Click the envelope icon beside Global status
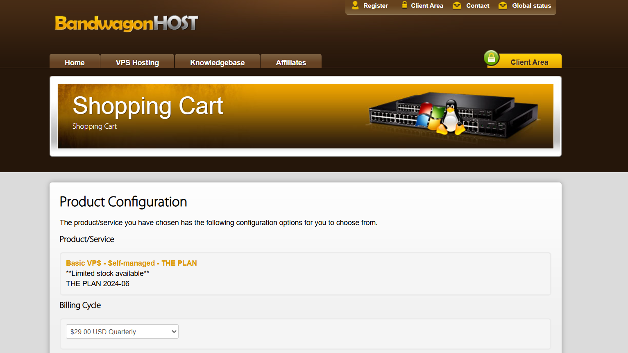This screenshot has width=628, height=353. [503, 5]
